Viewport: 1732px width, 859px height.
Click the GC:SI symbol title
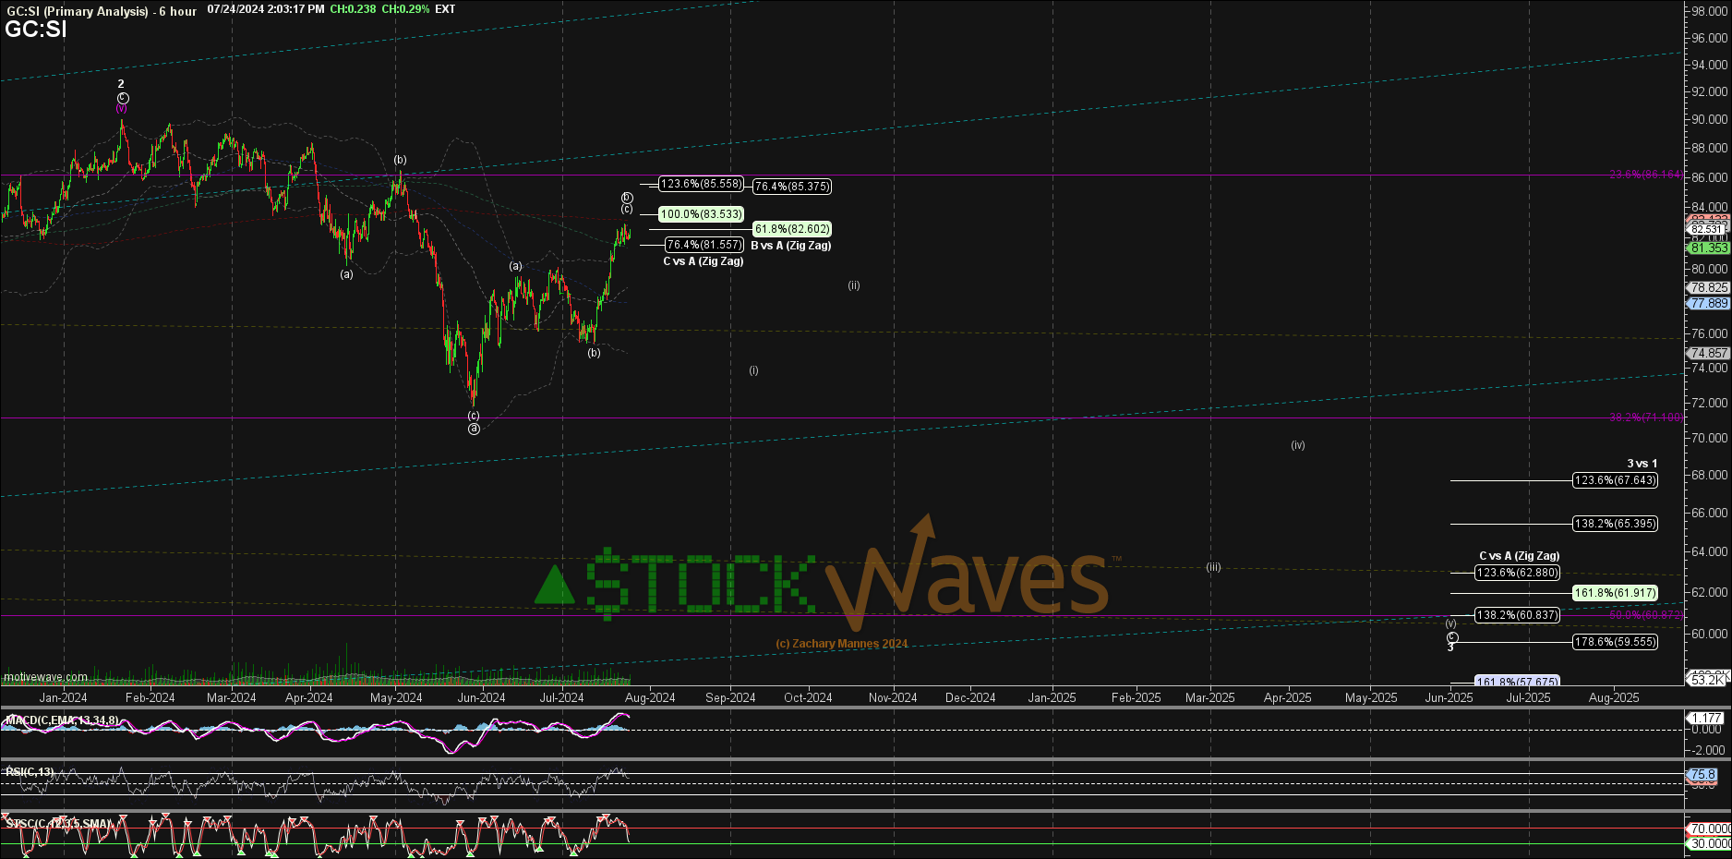click(x=36, y=29)
